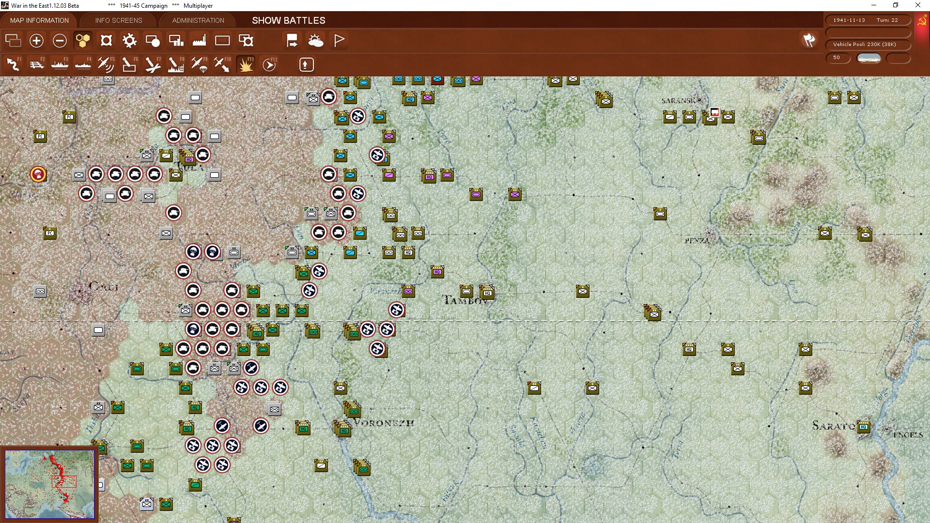Select Bomb City mode (F8)
The image size is (930, 523).
pyautogui.click(x=176, y=64)
